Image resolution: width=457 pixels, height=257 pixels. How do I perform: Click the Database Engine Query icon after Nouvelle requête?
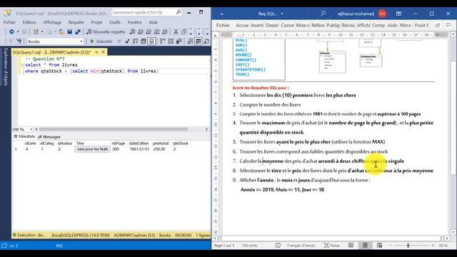[x=132, y=31]
